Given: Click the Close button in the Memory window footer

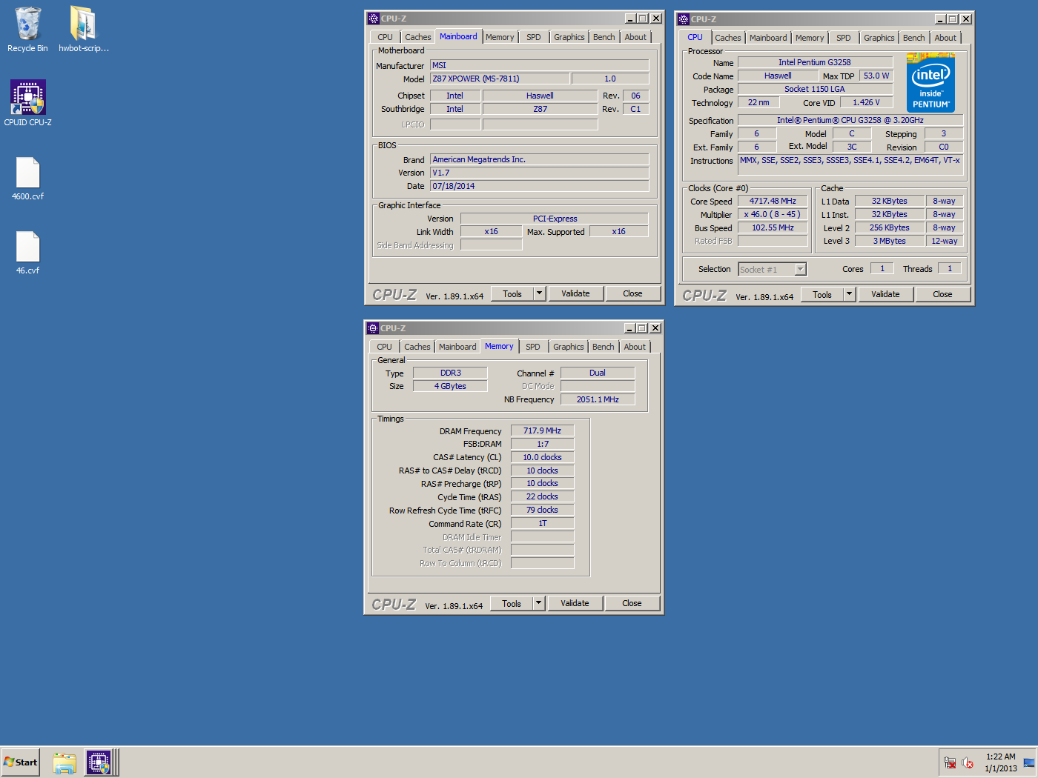Looking at the screenshot, I should (632, 603).
